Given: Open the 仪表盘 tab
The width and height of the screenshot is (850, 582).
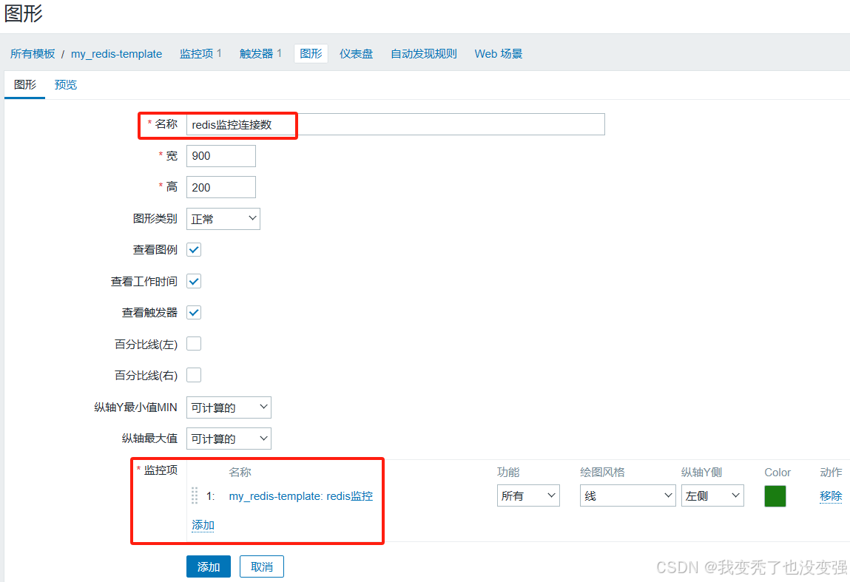Looking at the screenshot, I should pyautogui.click(x=356, y=54).
